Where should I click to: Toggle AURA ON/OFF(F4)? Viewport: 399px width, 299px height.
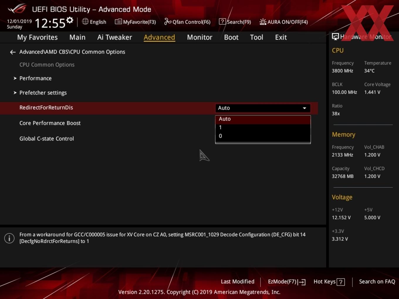[284, 22]
